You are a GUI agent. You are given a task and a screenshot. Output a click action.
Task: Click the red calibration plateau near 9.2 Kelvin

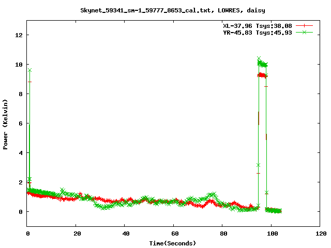[x=262, y=75]
